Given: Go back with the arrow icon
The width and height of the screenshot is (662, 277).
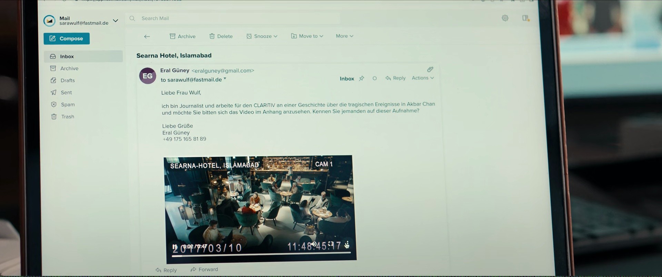Looking at the screenshot, I should pos(147,37).
